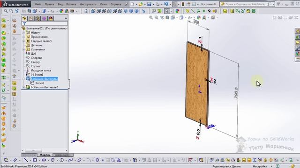Select the Спереди plane
Viewport: 300px width, 168px height.
36,58
